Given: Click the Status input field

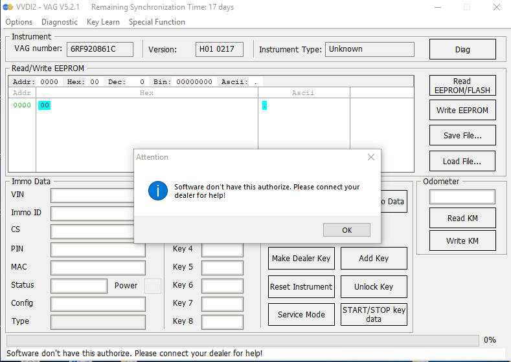Looking at the screenshot, I should click(x=79, y=286).
